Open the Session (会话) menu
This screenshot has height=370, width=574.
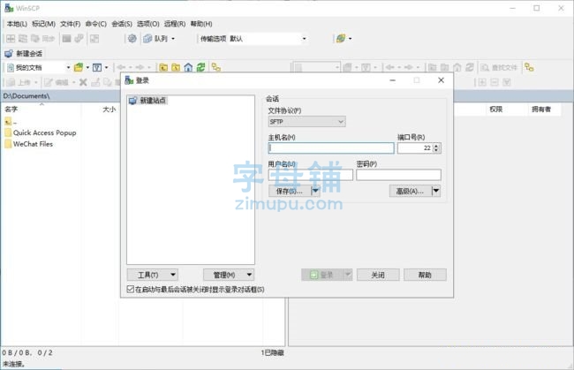122,24
